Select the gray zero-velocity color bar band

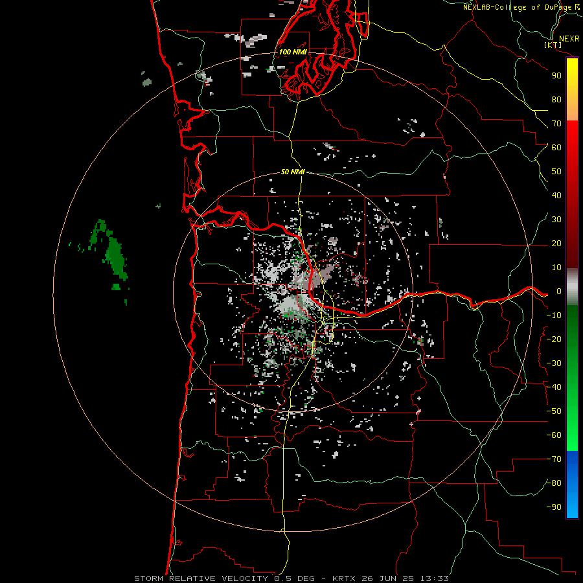pyautogui.click(x=572, y=287)
